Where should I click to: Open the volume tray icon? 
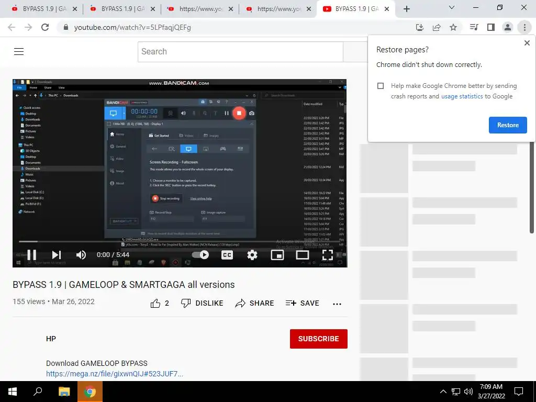tap(468, 392)
